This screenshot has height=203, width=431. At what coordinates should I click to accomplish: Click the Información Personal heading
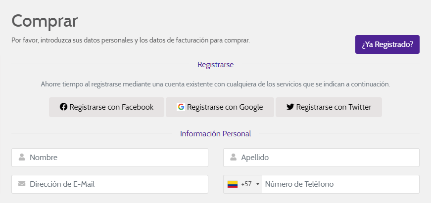tap(216, 133)
